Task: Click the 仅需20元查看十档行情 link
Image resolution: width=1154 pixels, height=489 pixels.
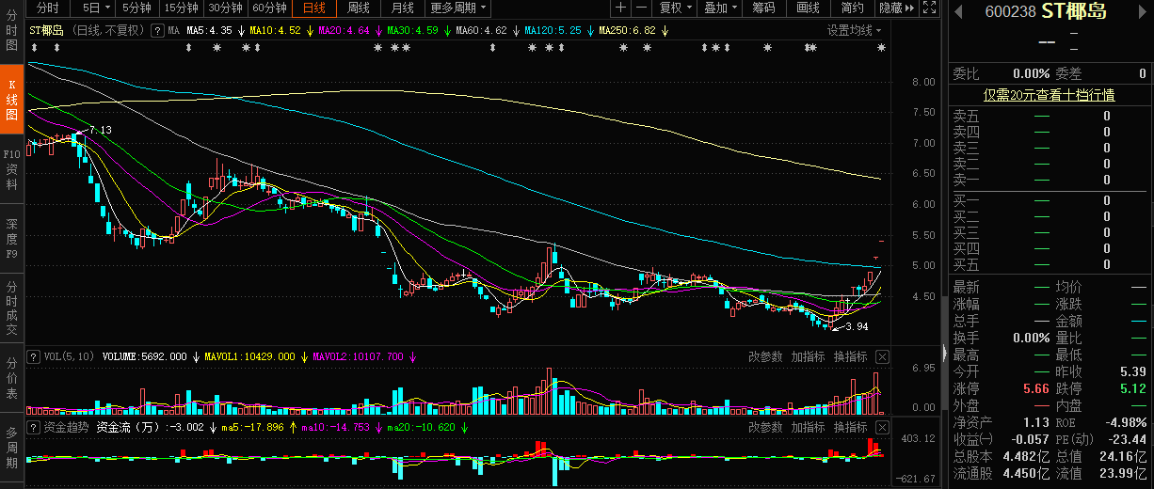Action: coord(1050,95)
